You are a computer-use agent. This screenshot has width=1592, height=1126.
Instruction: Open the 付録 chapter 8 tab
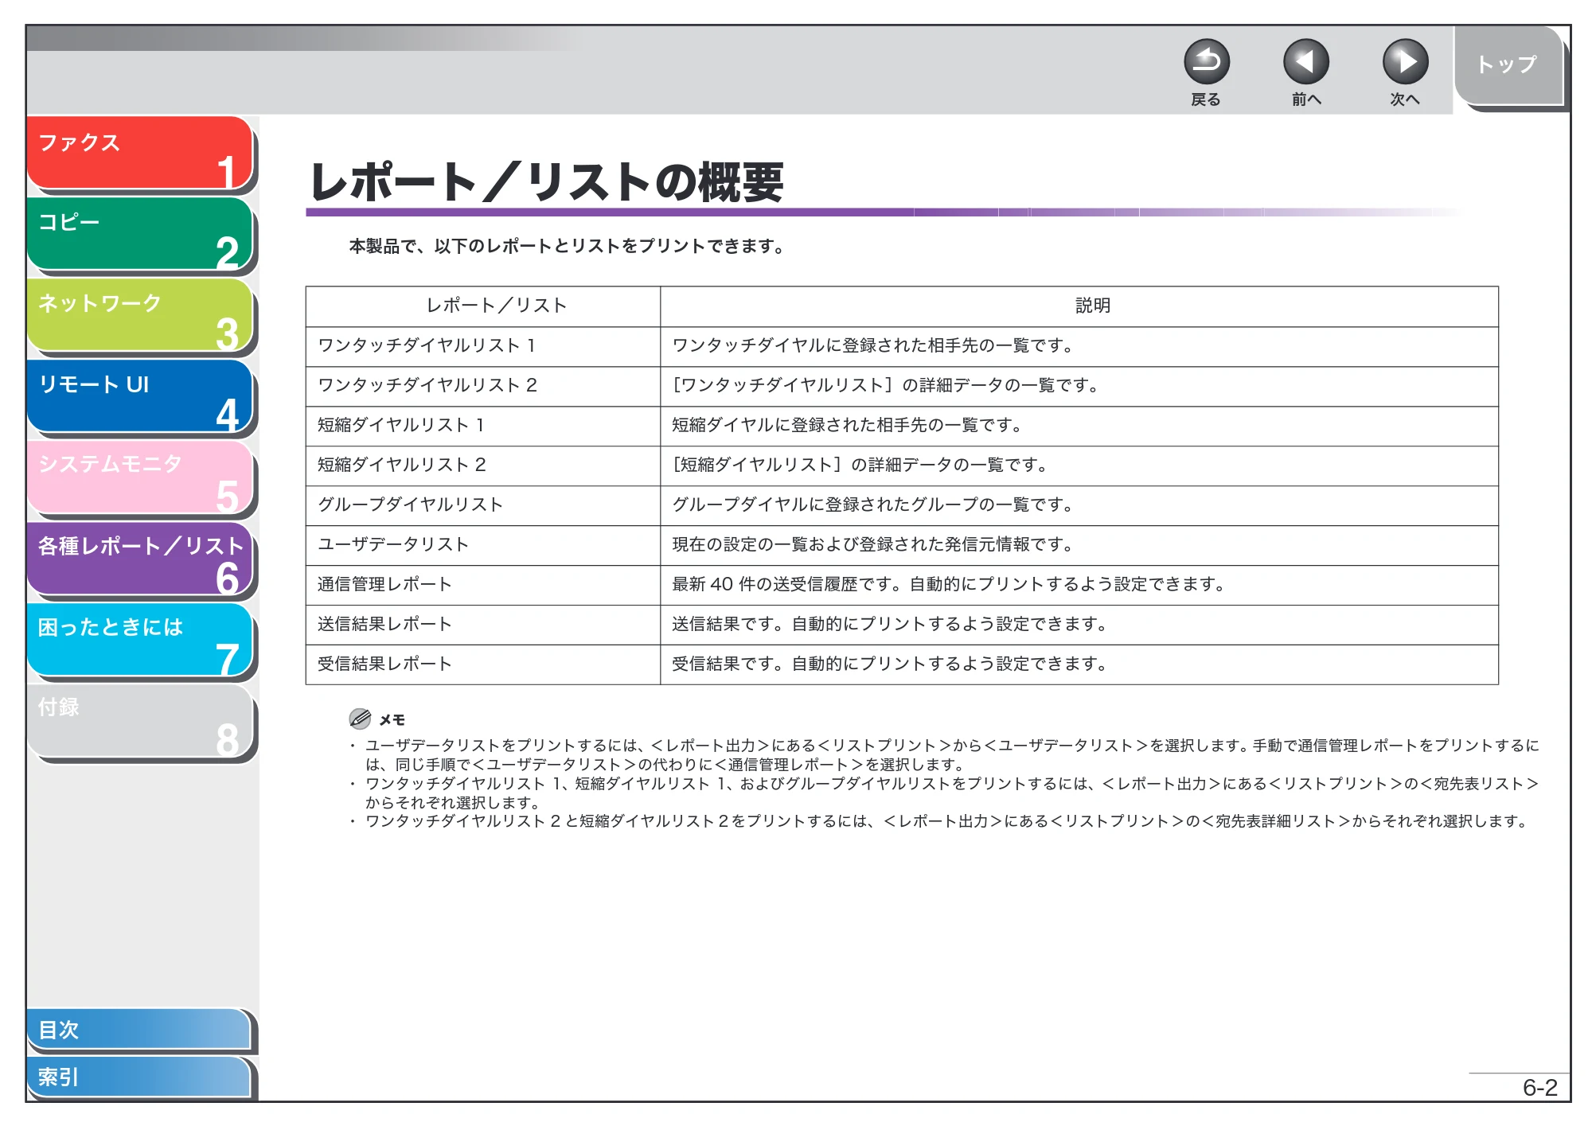(x=140, y=721)
